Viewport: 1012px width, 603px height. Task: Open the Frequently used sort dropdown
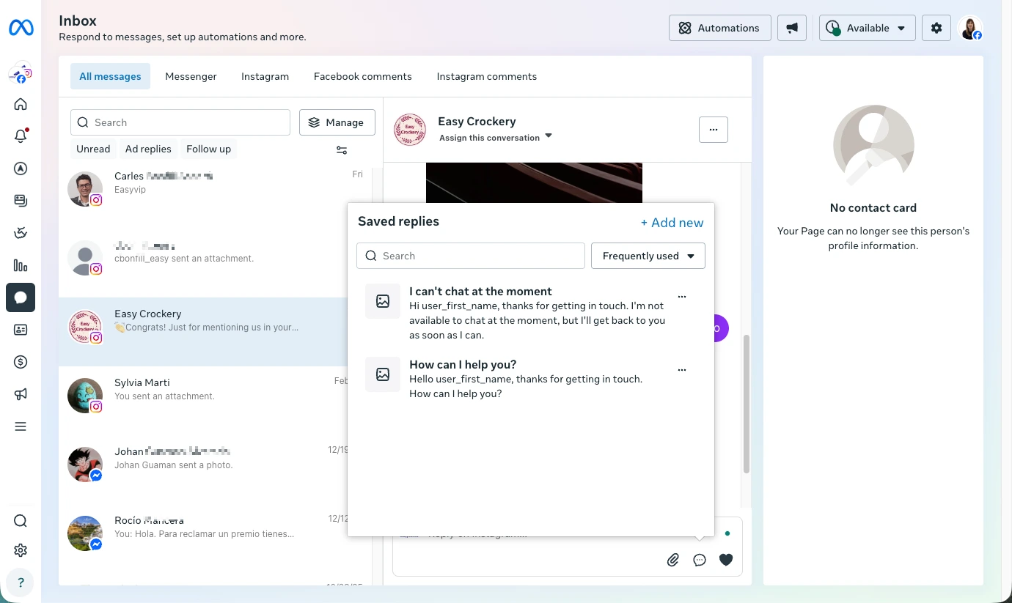648,256
